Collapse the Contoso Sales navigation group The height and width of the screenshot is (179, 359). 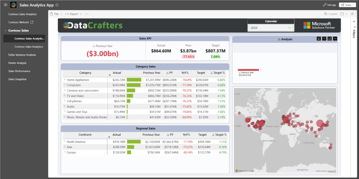point(6,30)
